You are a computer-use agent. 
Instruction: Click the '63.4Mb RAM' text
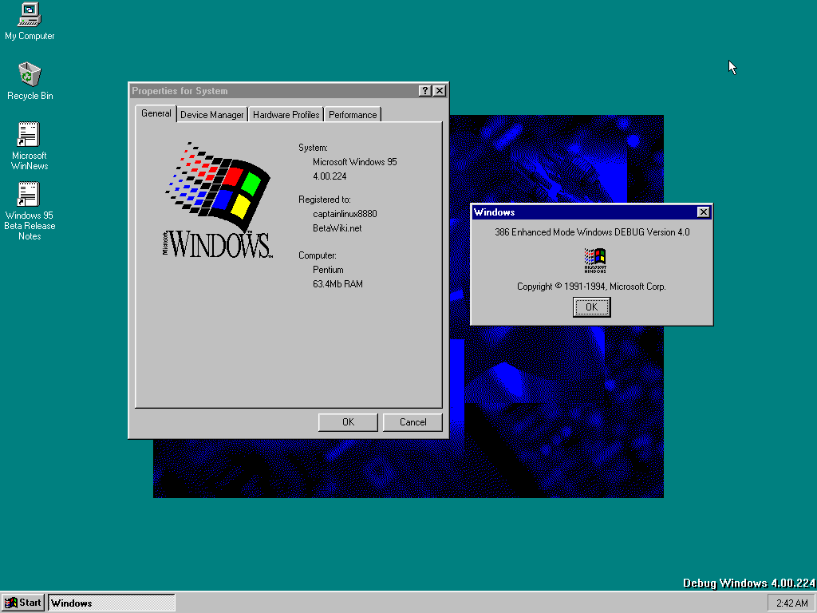pyautogui.click(x=337, y=284)
